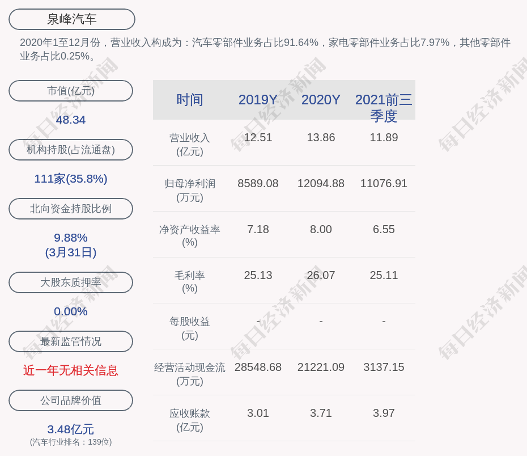Select the gross margin value 25.13
This screenshot has width=527, height=456.
click(x=258, y=275)
